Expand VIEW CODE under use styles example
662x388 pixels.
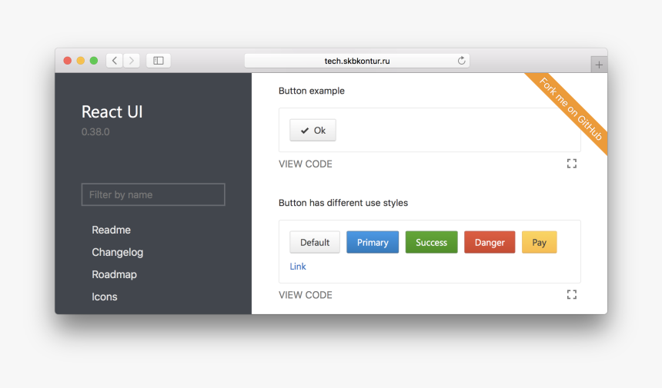[x=306, y=295]
